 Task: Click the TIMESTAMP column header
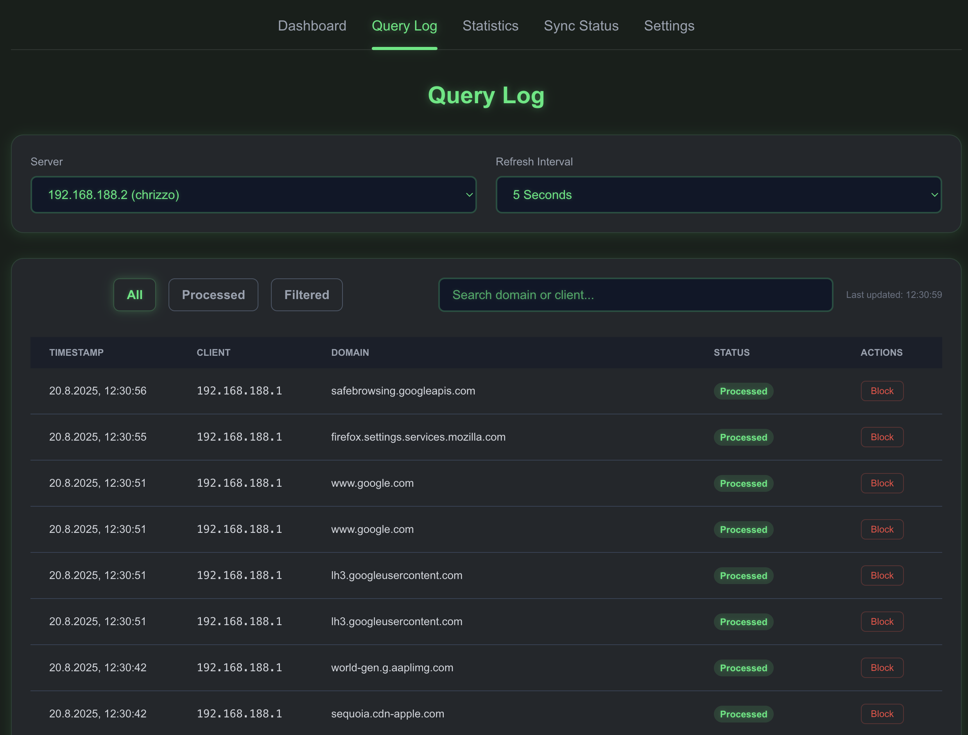(x=77, y=353)
